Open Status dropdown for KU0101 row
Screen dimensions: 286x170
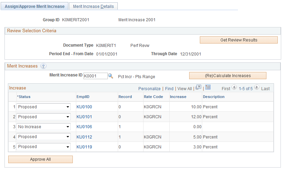pyautogui.click(x=43, y=117)
